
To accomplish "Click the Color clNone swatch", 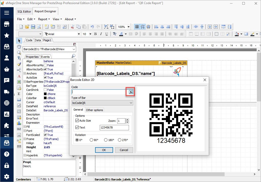I will [45, 94].
